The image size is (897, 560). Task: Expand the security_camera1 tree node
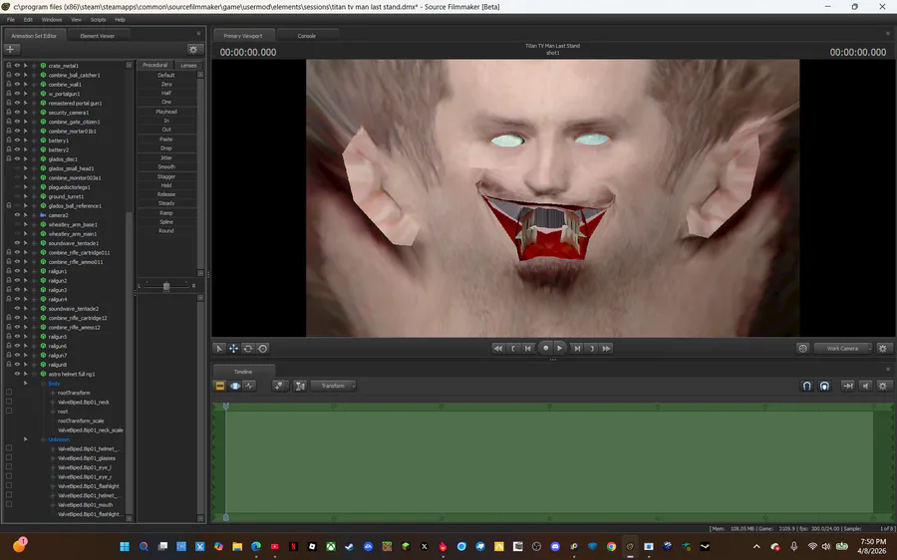(x=34, y=113)
